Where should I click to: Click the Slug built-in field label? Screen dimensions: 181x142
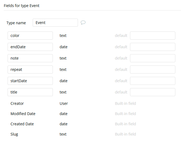click(14, 134)
